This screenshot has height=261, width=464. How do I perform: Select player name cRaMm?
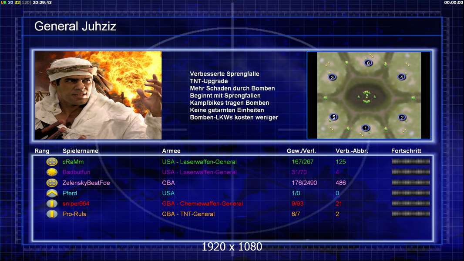pyautogui.click(x=73, y=162)
